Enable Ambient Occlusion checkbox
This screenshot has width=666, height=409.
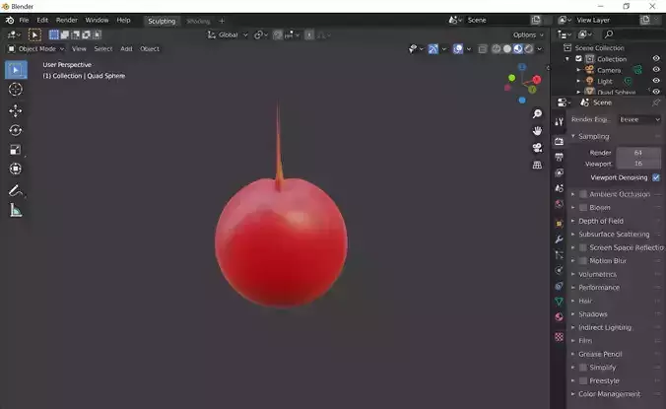click(x=583, y=194)
